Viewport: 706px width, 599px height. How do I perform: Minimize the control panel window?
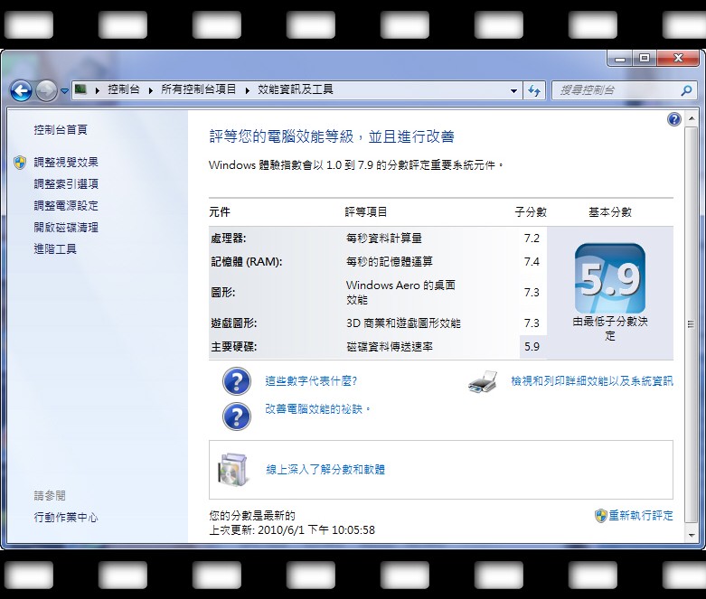click(x=620, y=58)
